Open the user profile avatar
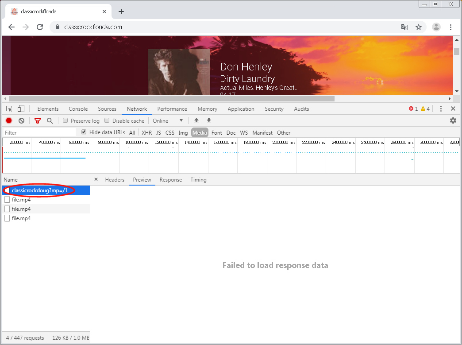 [436, 27]
